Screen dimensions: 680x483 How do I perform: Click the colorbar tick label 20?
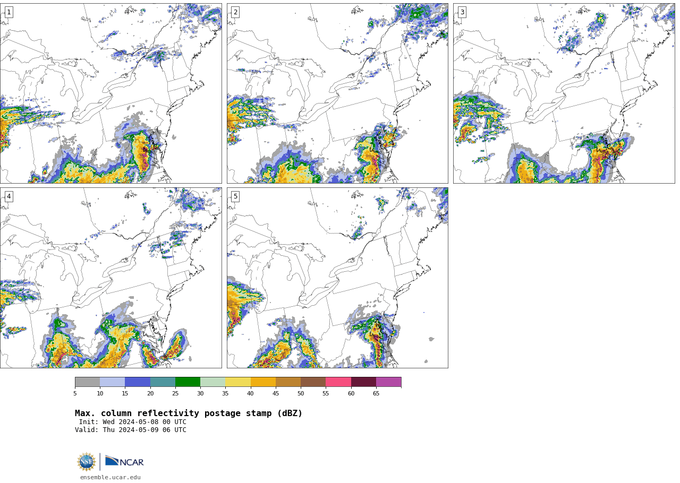click(150, 393)
